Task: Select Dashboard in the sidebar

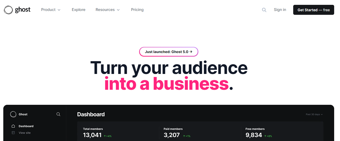Action: (26, 126)
